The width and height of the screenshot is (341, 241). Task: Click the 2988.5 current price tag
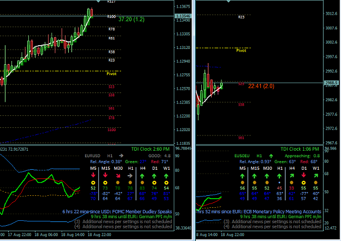(x=331, y=83)
